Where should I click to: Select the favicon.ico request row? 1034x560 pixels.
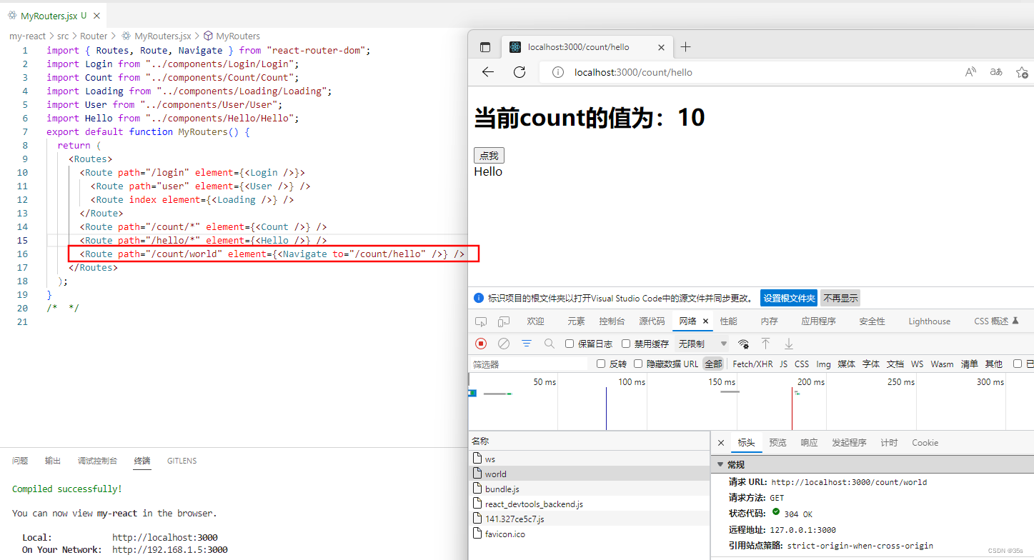(590, 534)
